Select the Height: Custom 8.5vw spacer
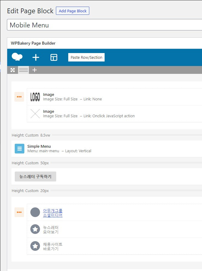The image size is (202, 271). (x=107, y=135)
